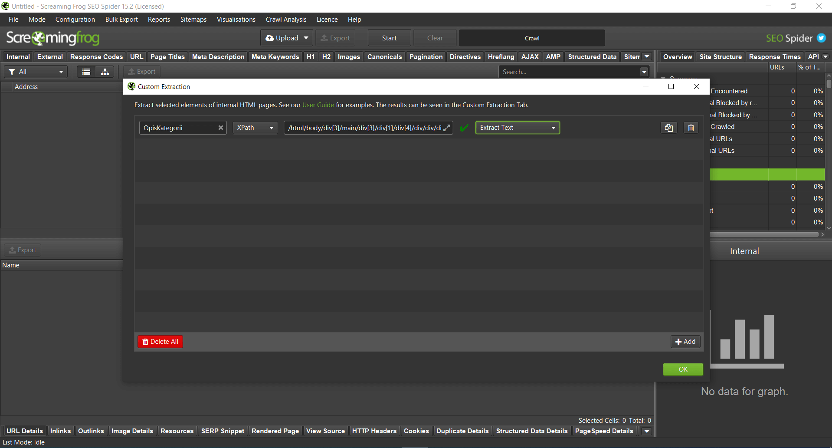Show more bottom tabs overflow arrow
832x448 pixels.
tap(647, 431)
